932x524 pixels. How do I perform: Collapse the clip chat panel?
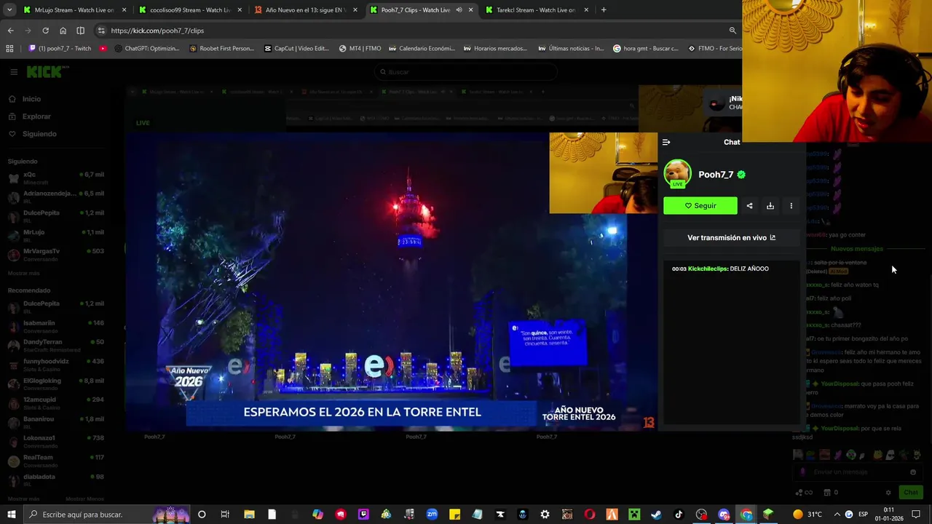pos(666,143)
